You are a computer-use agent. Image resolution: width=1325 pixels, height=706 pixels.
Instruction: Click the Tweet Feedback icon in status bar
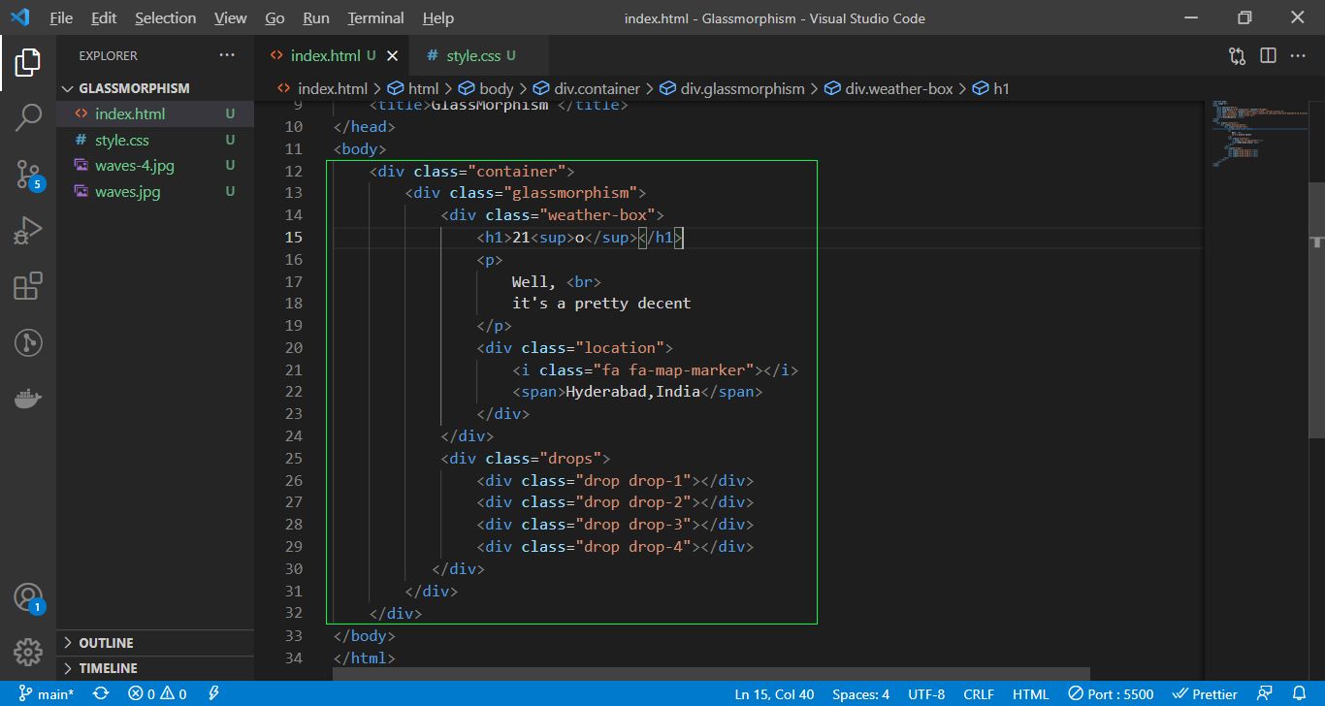1264,694
